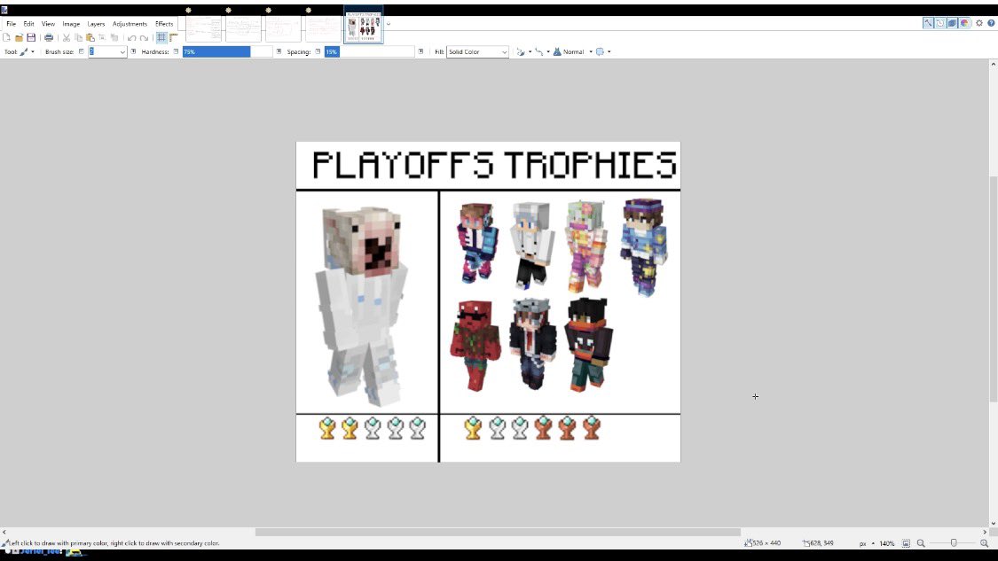Switch to the fourth open image thumbnail
This screenshot has width=998, height=561.
tap(323, 28)
